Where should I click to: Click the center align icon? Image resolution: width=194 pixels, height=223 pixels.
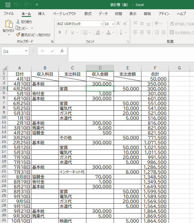[142, 32]
